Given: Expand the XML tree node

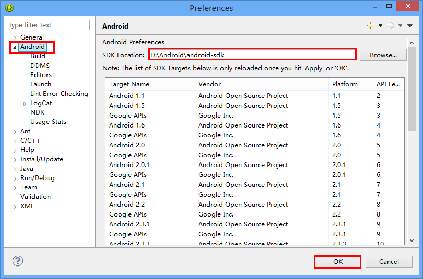Looking at the screenshot, I should [x=15, y=207].
